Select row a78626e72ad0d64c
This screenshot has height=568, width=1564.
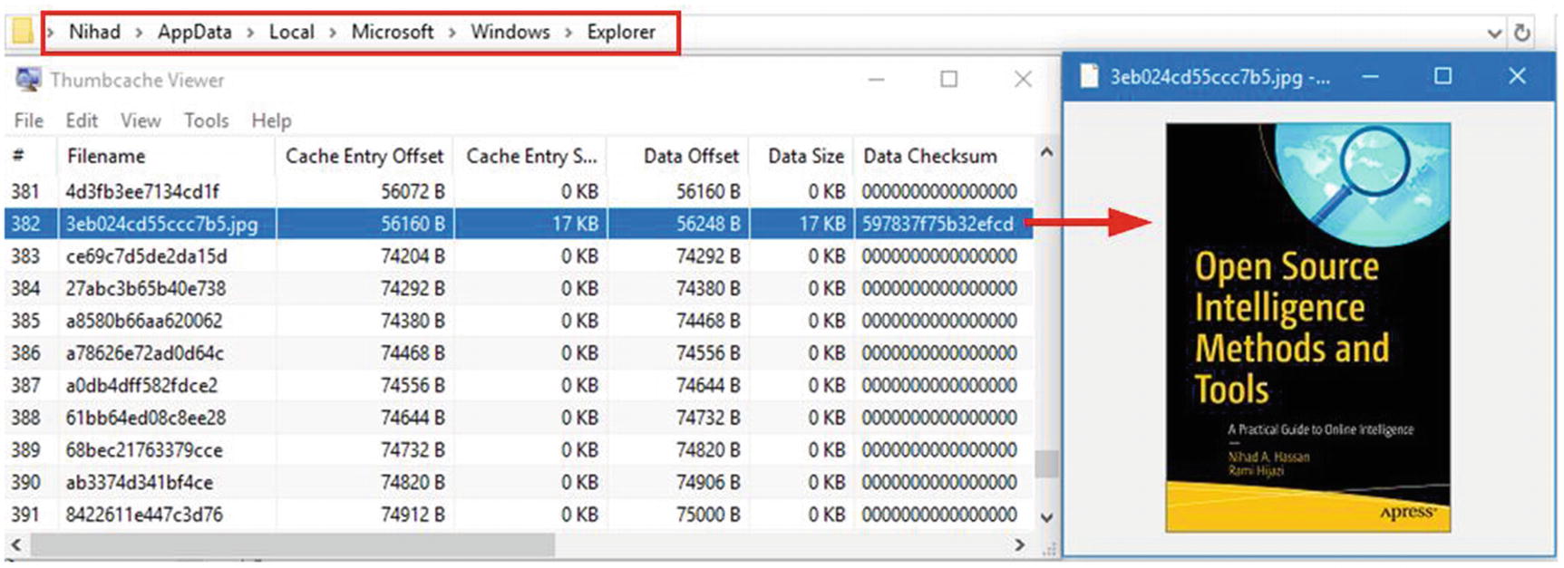tap(519, 353)
